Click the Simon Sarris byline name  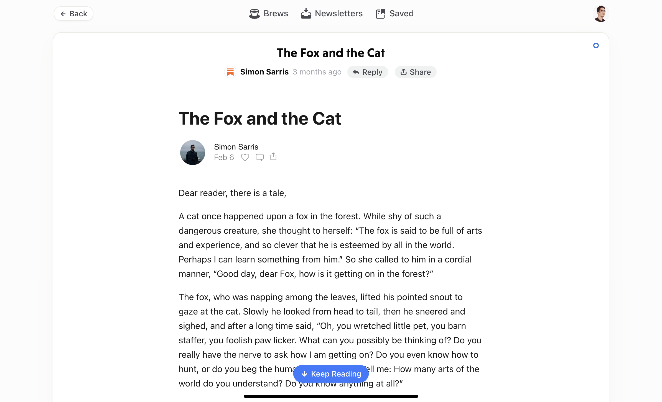pos(236,147)
